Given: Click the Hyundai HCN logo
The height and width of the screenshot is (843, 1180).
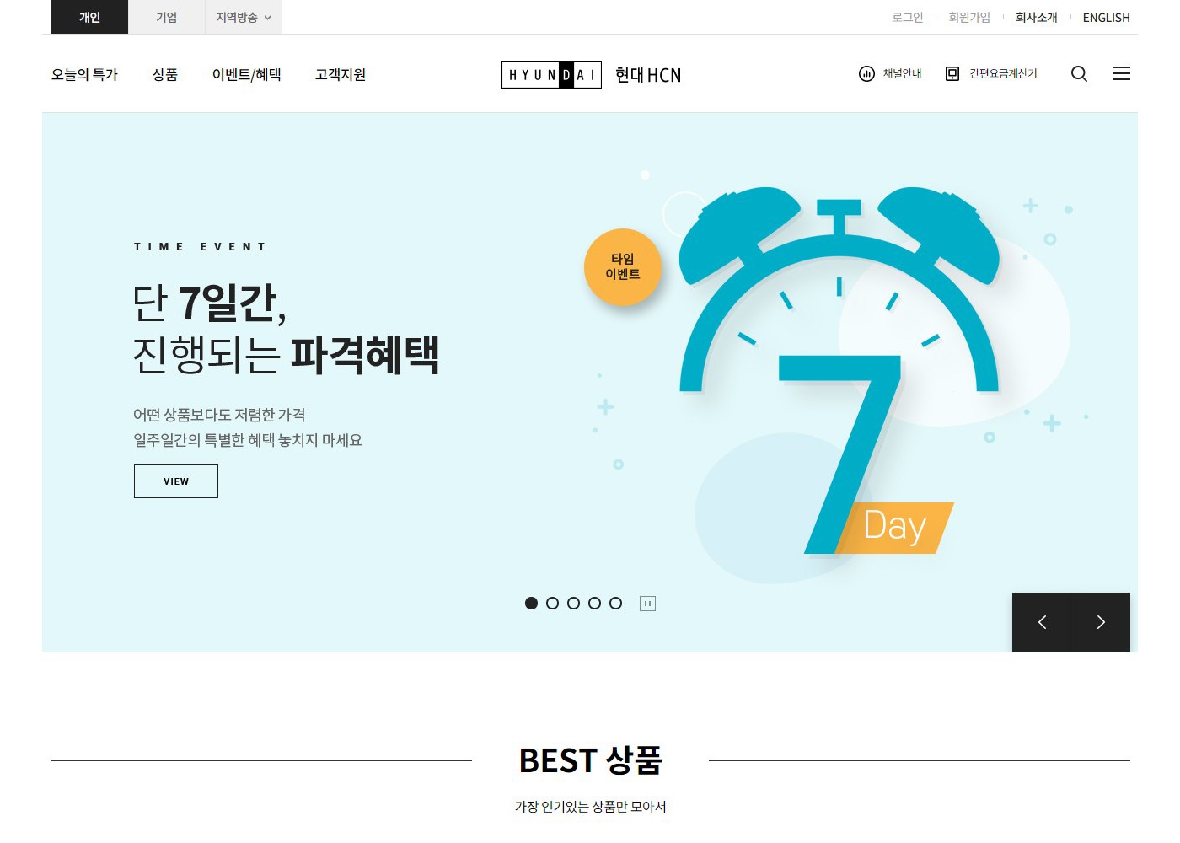Looking at the screenshot, I should point(591,75).
